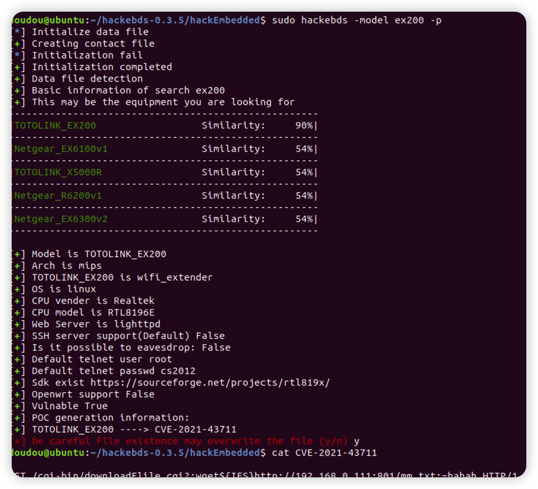
Task: Click 'POC generation information:' line
Action: click(x=111, y=418)
